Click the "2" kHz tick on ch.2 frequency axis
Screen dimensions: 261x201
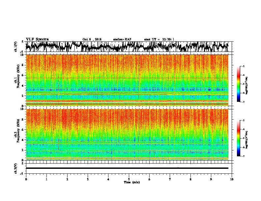(23, 150)
